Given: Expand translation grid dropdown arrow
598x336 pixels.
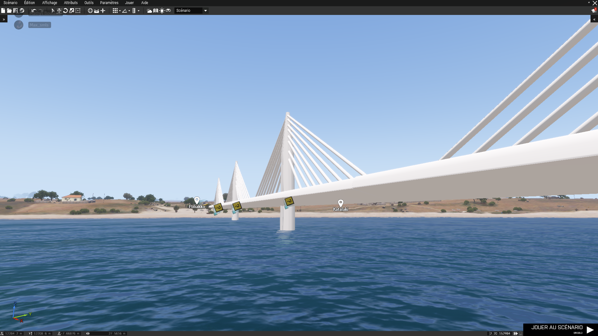Looking at the screenshot, I should pyautogui.click(x=120, y=11).
